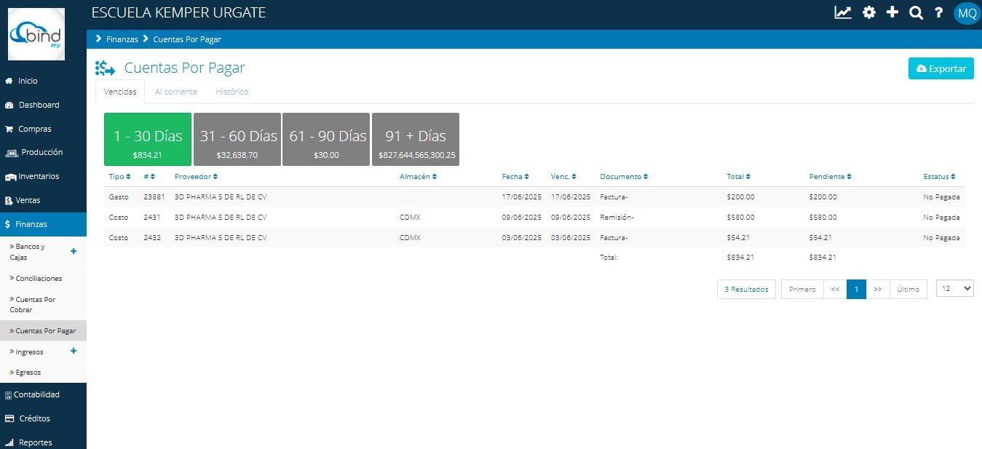Viewport: 982px width, 449px height.
Task: Add new item beside Bancos y Cajas
Action: [x=73, y=251]
